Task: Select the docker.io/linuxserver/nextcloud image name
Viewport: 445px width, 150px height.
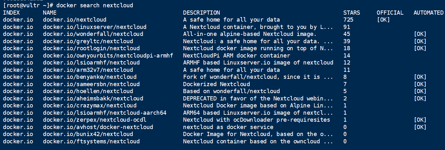Action: (x=95, y=27)
